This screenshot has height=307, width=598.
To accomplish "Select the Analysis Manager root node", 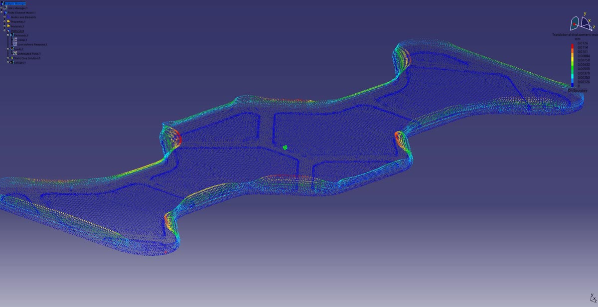I will [x=15, y=3].
